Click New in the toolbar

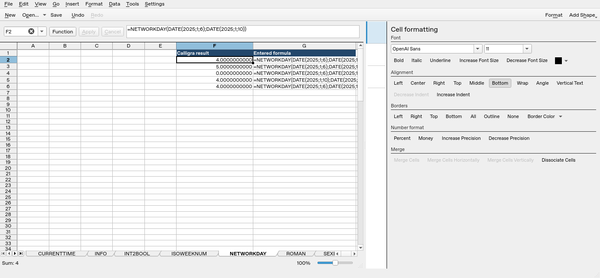tap(10, 15)
